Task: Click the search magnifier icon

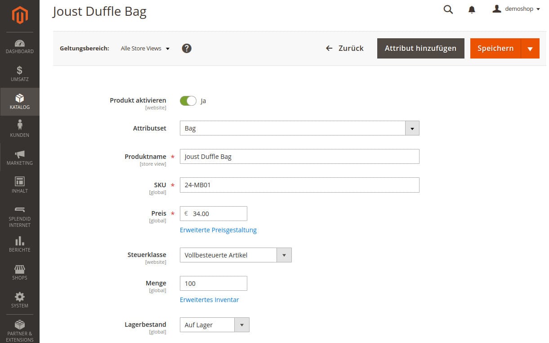Action: [x=448, y=9]
